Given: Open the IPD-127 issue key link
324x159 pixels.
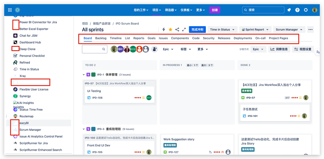Looking at the screenshot, I should tap(174, 152).
